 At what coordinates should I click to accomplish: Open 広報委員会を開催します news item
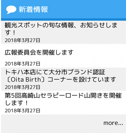39,52
